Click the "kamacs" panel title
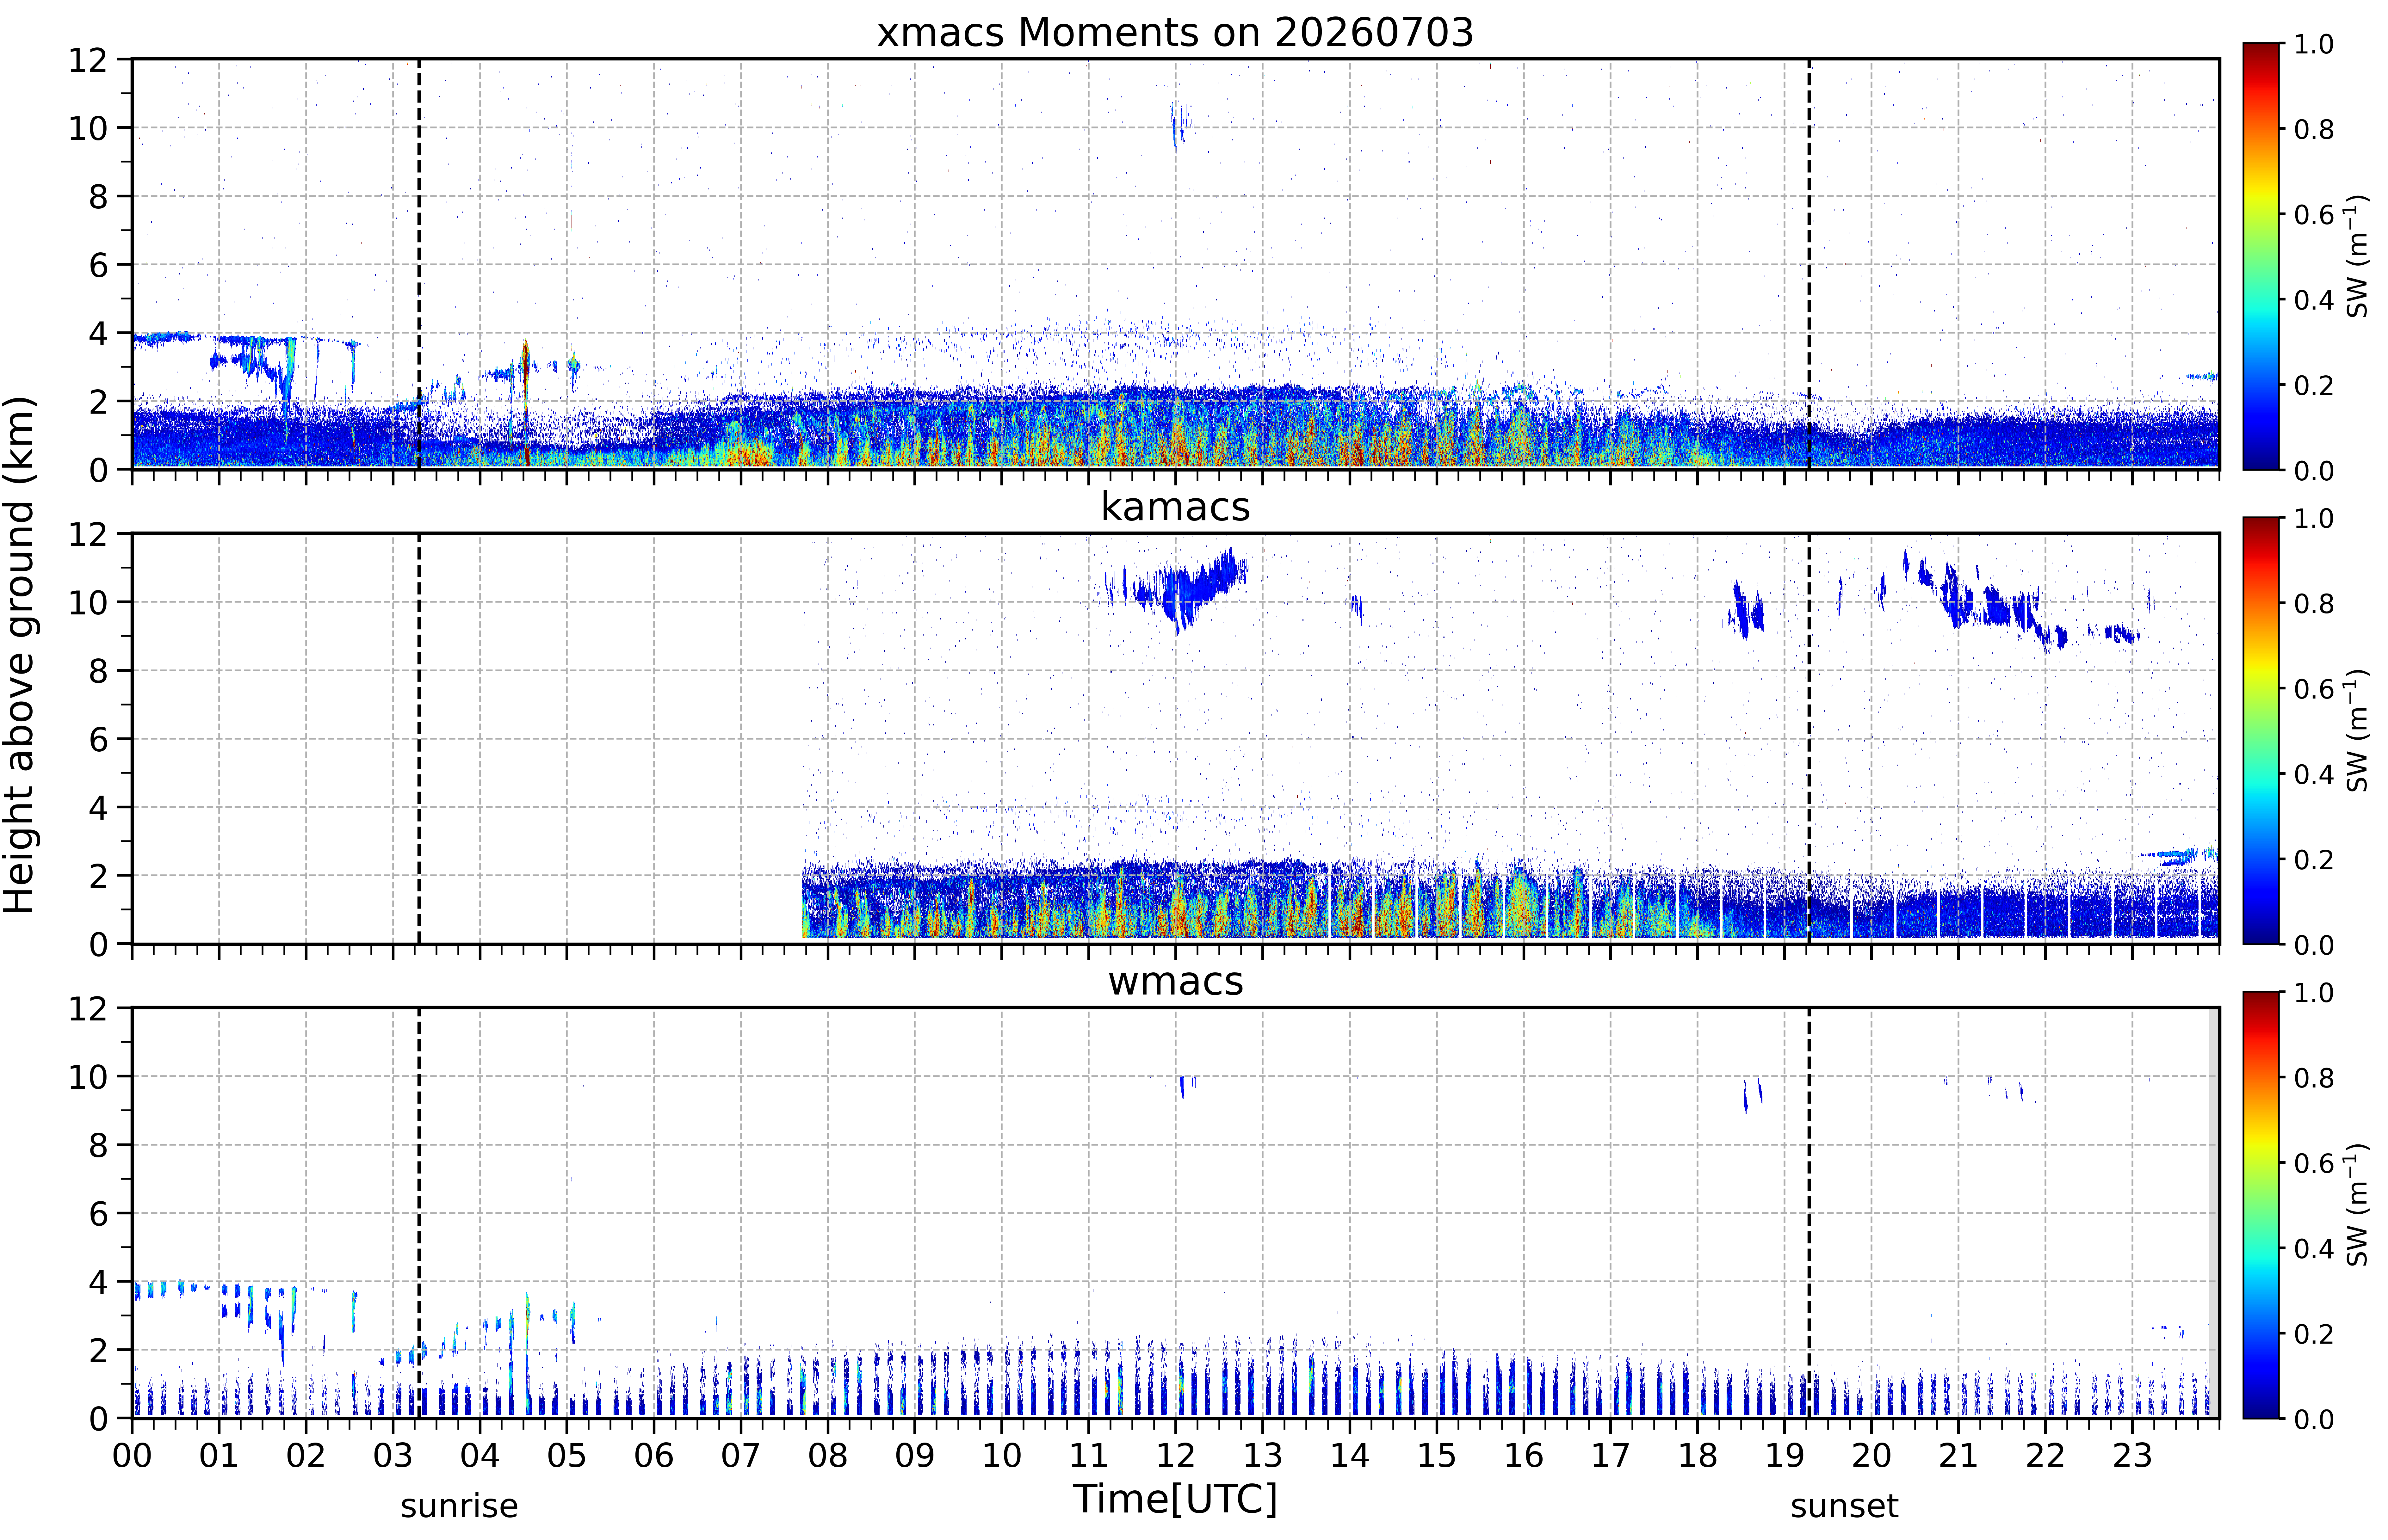The image size is (2388, 1540). tap(1175, 507)
